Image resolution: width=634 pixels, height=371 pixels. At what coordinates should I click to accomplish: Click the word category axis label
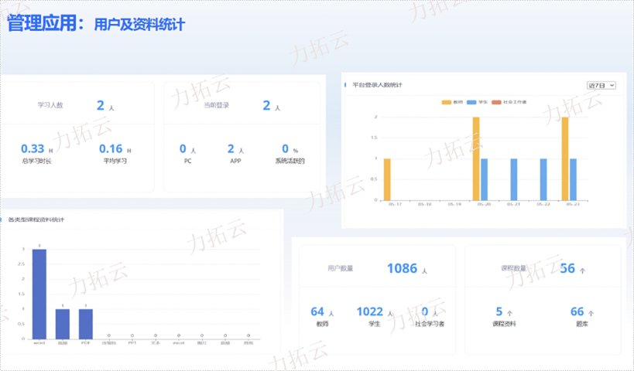[x=39, y=342]
